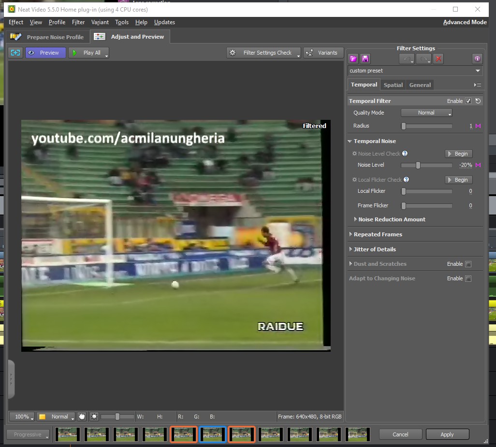Enable Adapt to Changing Noise checkbox
This screenshot has width=496, height=447.
pyautogui.click(x=468, y=278)
